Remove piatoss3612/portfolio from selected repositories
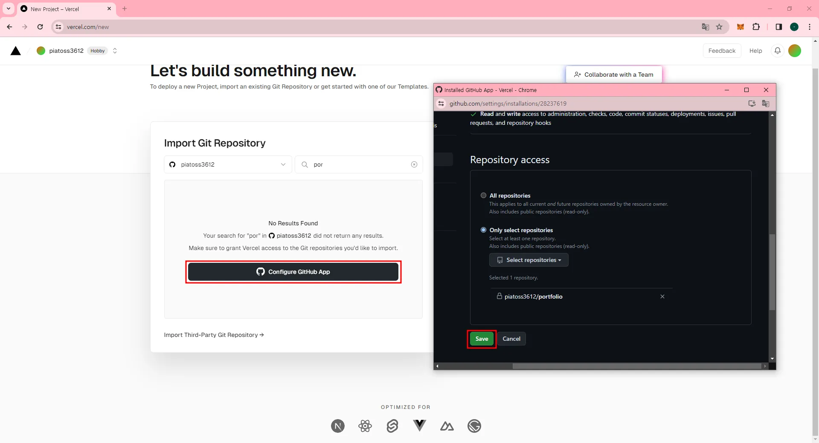 point(662,296)
